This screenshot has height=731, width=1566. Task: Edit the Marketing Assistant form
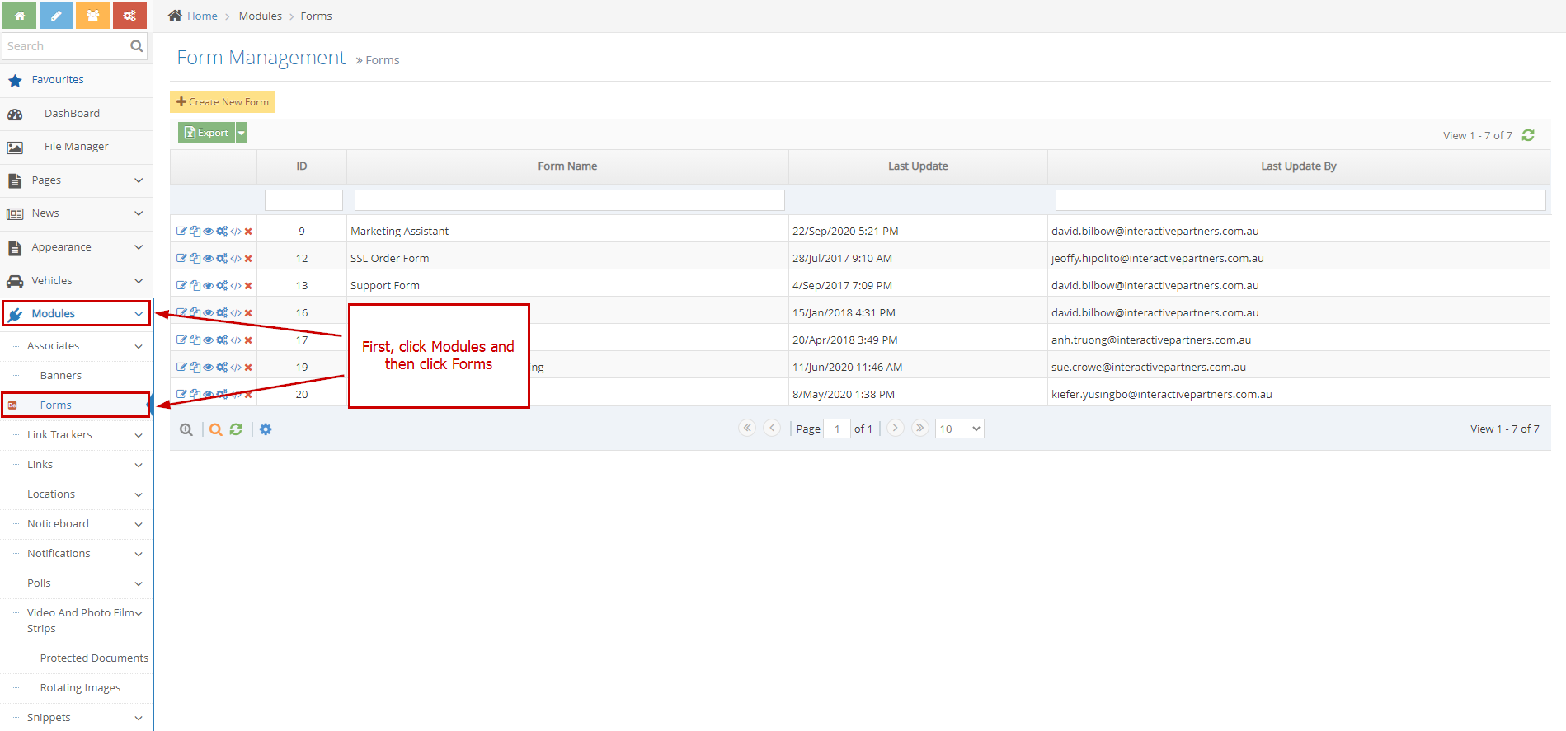181,232
